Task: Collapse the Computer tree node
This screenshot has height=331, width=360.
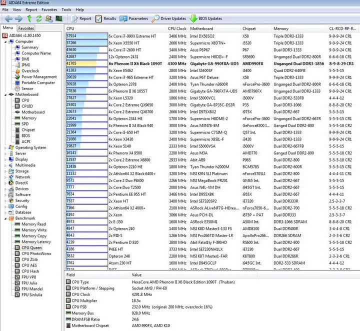Action: tap(5, 41)
